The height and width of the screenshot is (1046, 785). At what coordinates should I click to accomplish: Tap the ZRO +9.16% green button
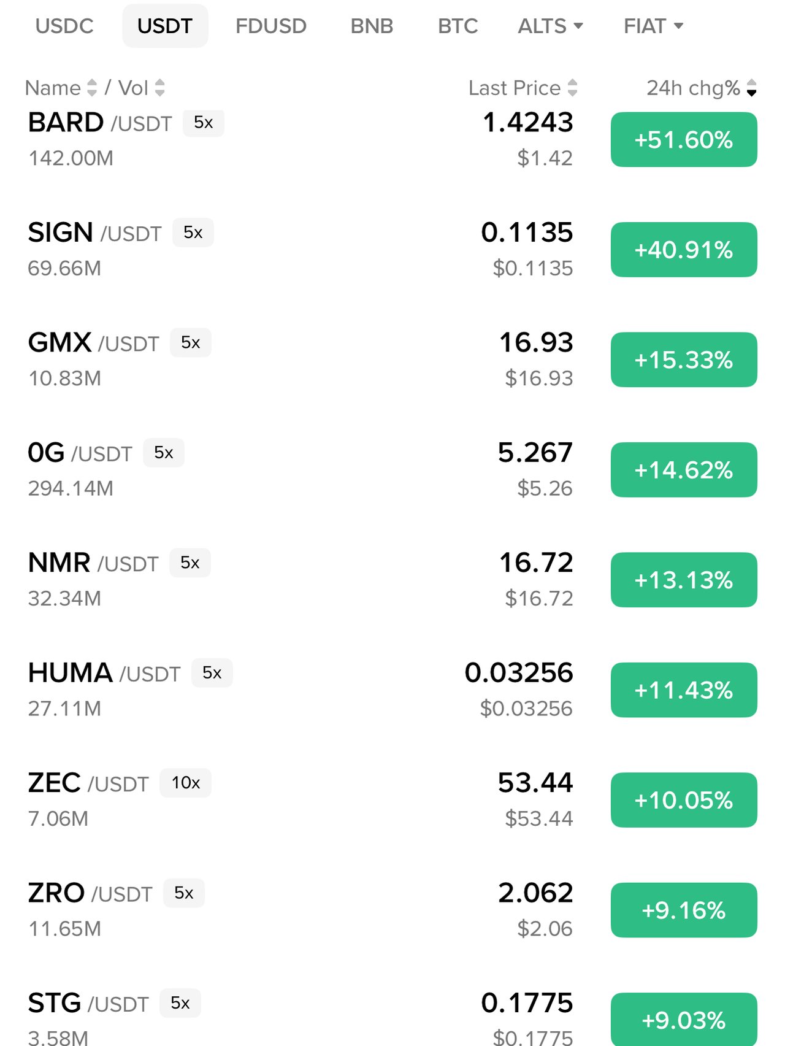pos(683,910)
